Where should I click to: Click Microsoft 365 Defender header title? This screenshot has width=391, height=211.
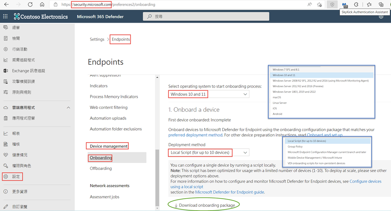click(100, 17)
